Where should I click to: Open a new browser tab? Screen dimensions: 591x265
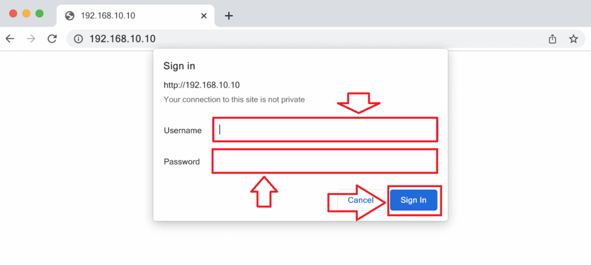(229, 16)
